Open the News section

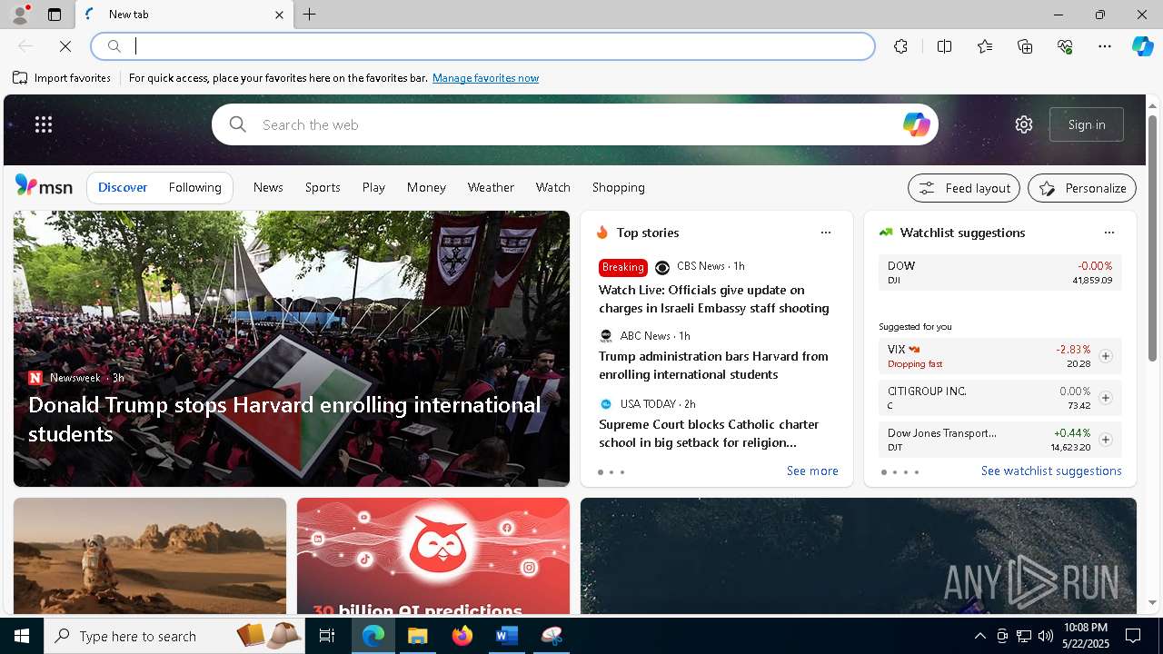coord(268,187)
